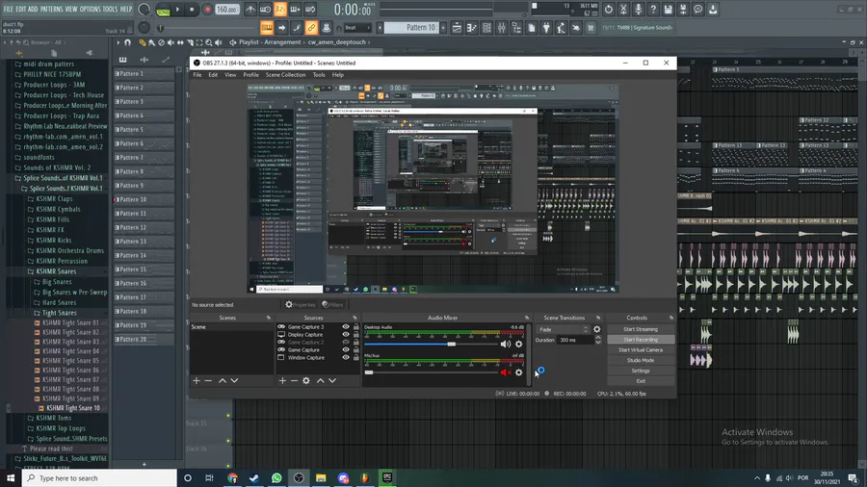The height and width of the screenshot is (487, 867).
Task: Click FL Studio help question mark icon
Action: tap(653, 10)
